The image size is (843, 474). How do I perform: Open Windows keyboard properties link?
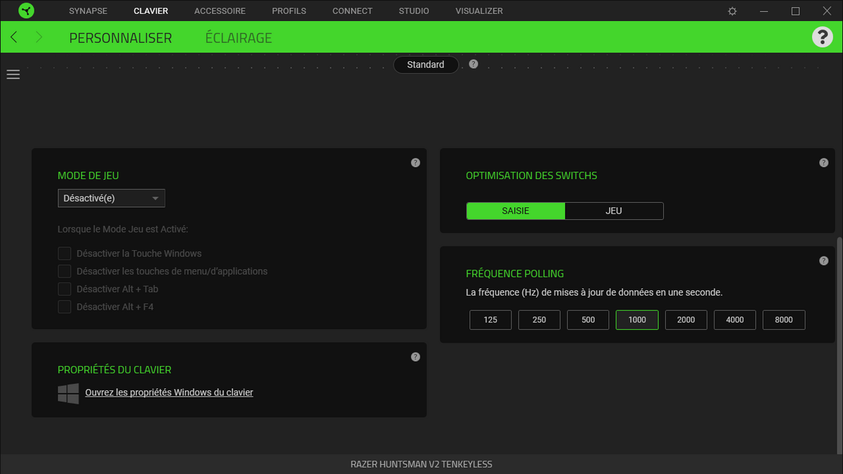point(169,393)
